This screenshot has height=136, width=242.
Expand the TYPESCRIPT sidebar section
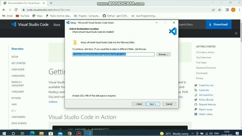pyautogui.click(x=18, y=92)
